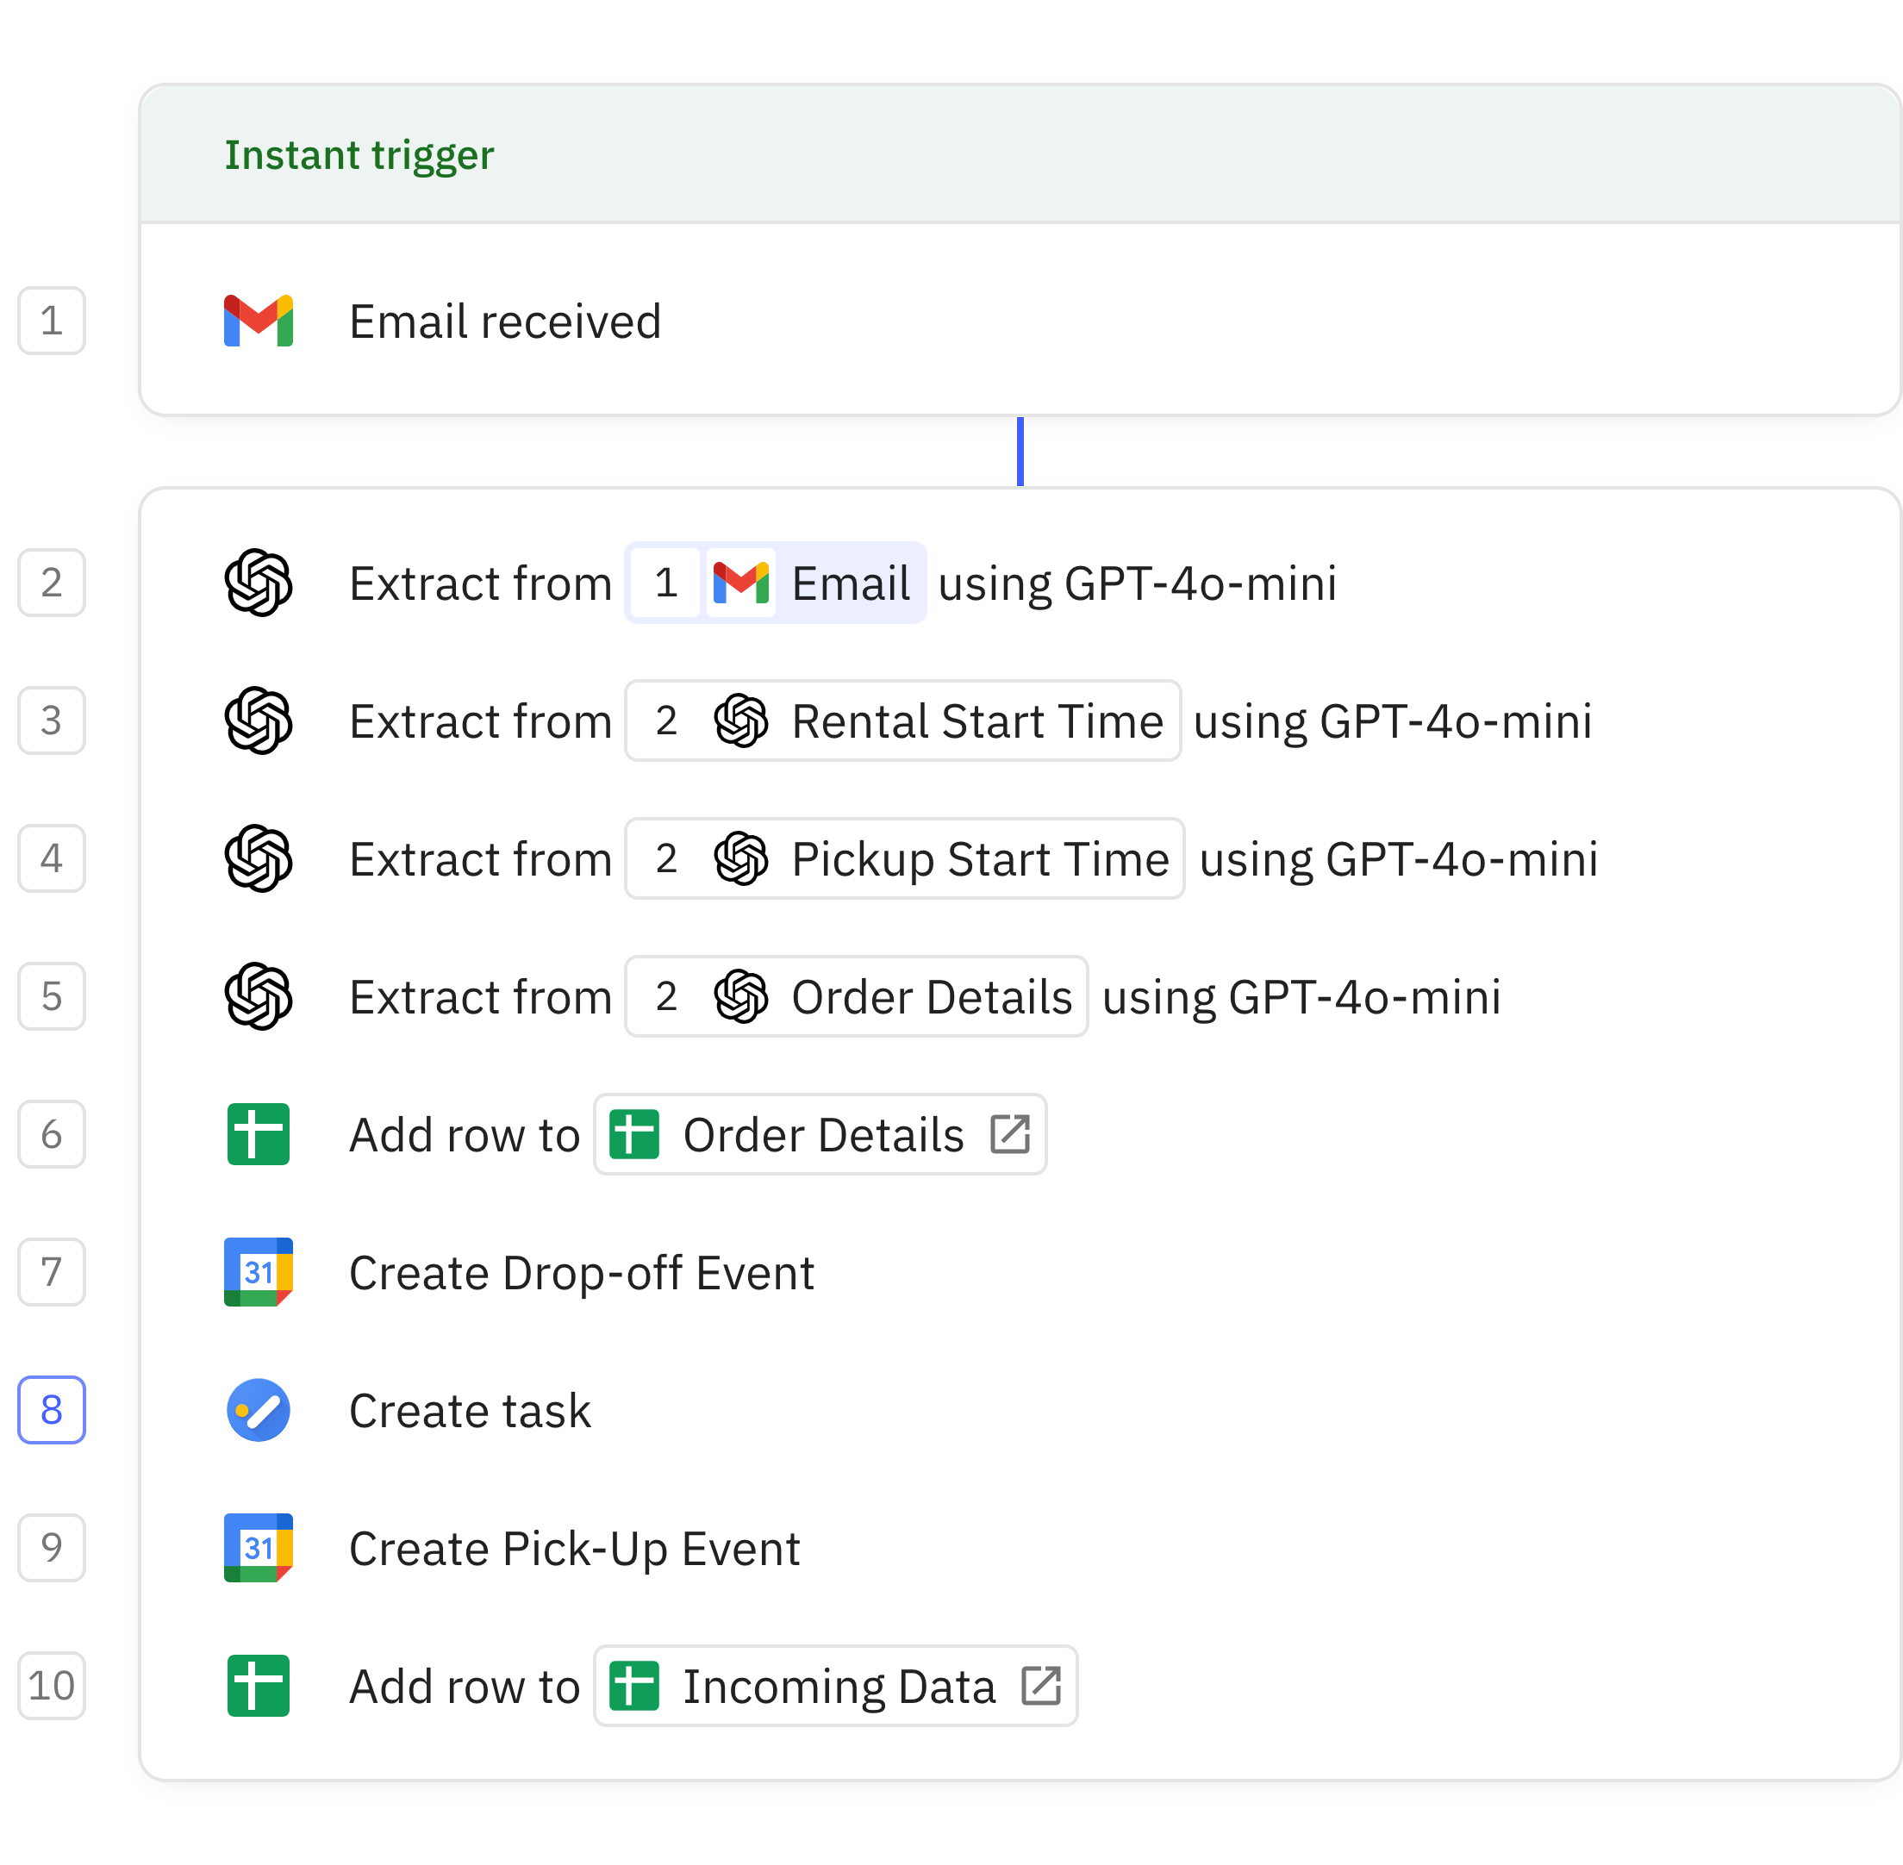The image size is (1903, 1865).
Task: Select the highlighted step 8 badge
Action: pyautogui.click(x=52, y=1411)
